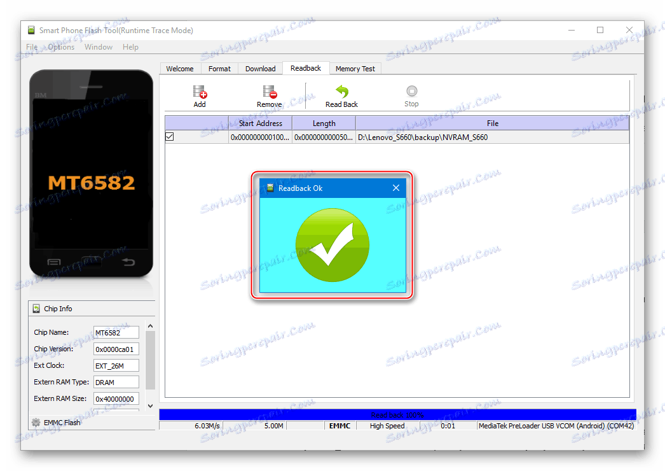665x471 pixels.
Task: Select the Chip Name input showing MT6582
Action: [116, 332]
